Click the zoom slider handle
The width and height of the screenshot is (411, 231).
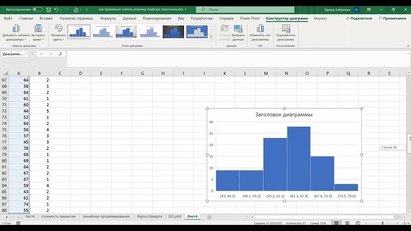pos(382,223)
